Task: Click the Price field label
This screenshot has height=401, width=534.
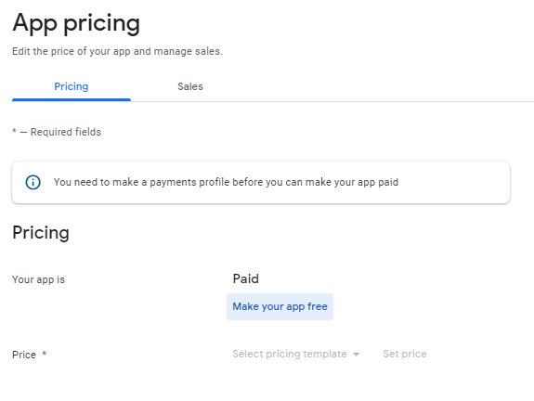Action: pyautogui.click(x=24, y=355)
